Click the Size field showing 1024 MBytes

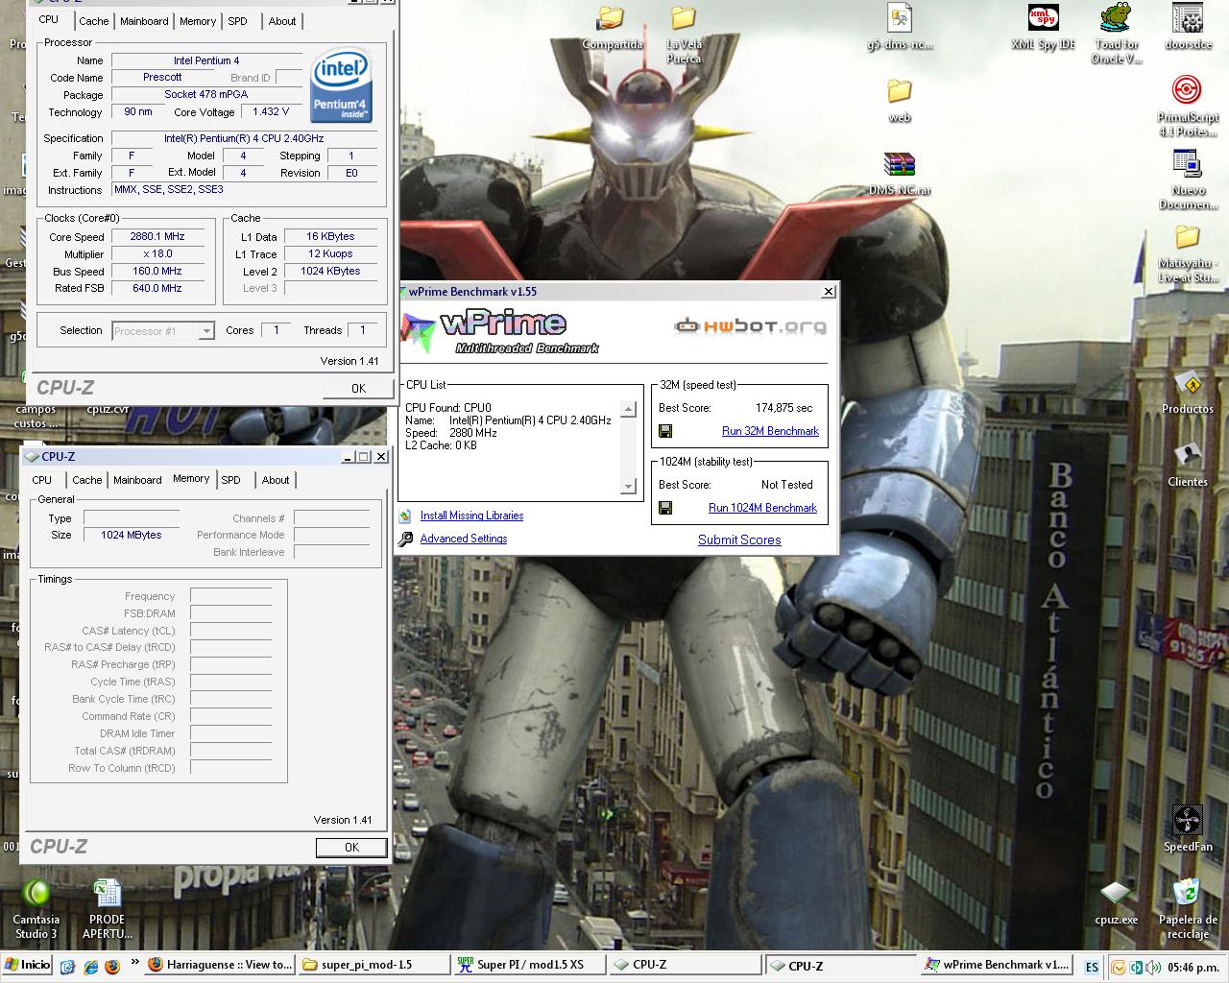point(131,535)
